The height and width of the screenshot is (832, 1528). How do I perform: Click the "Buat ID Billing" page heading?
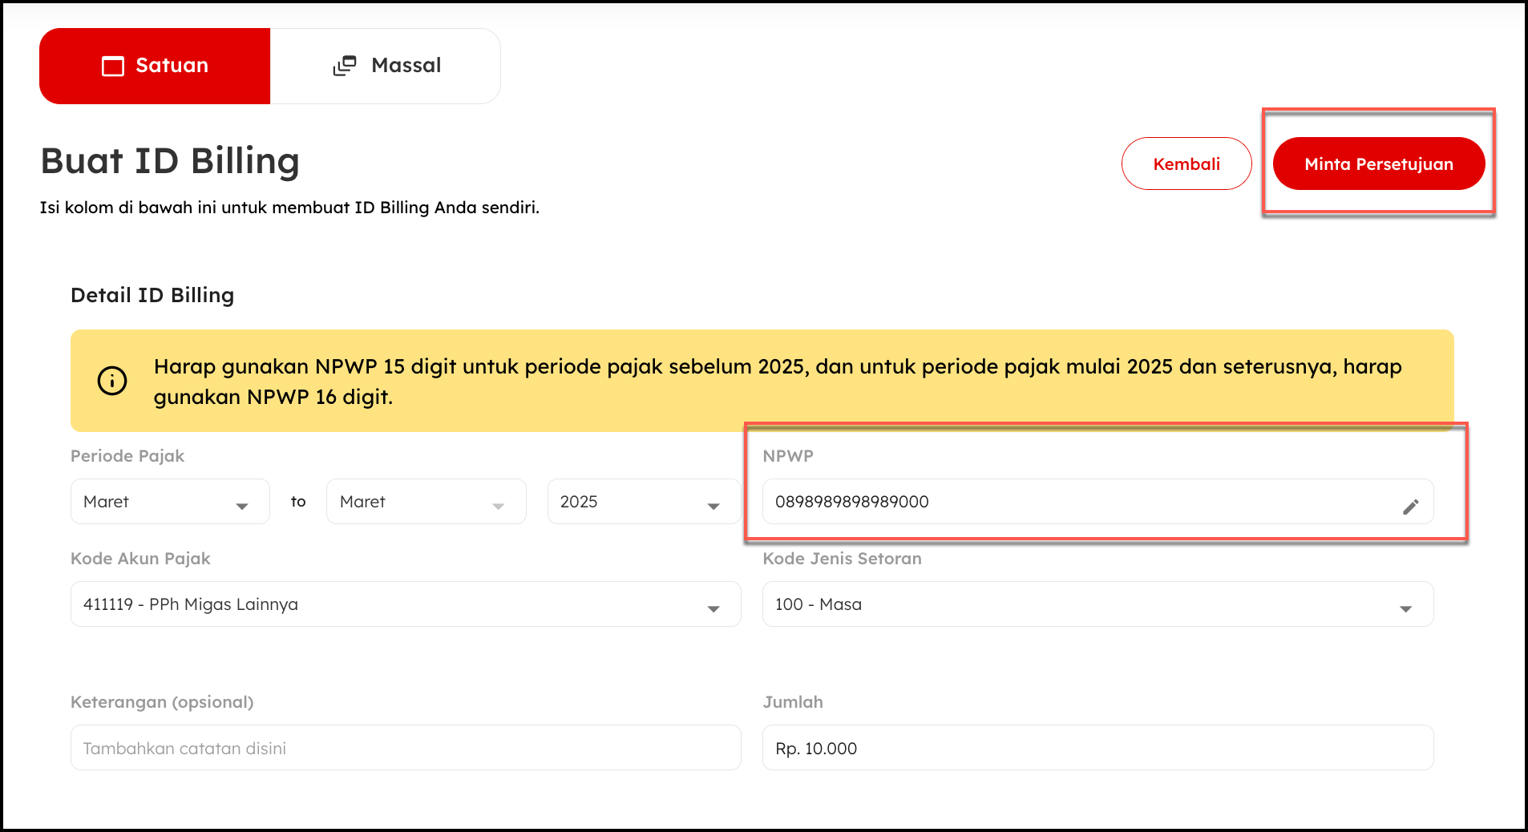pyautogui.click(x=170, y=161)
